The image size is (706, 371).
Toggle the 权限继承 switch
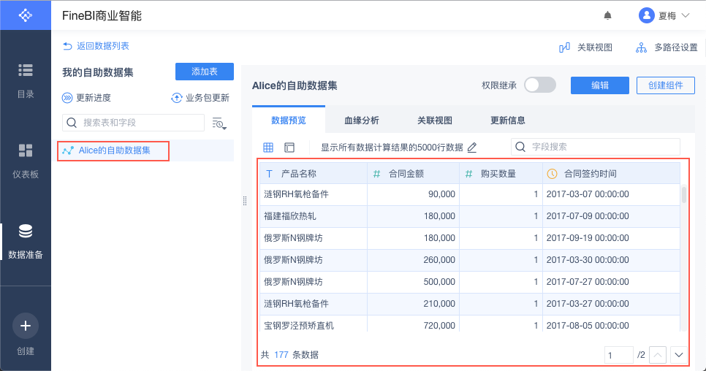[x=540, y=85]
